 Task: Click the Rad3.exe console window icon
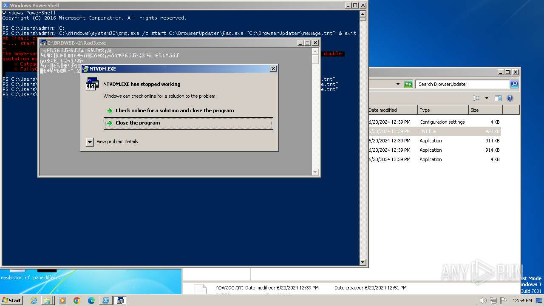(x=43, y=43)
